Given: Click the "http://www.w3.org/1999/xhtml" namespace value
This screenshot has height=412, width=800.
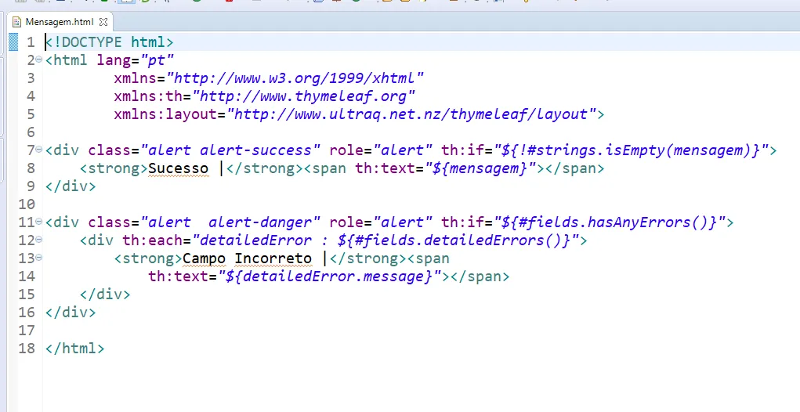Looking at the screenshot, I should click(295, 78).
